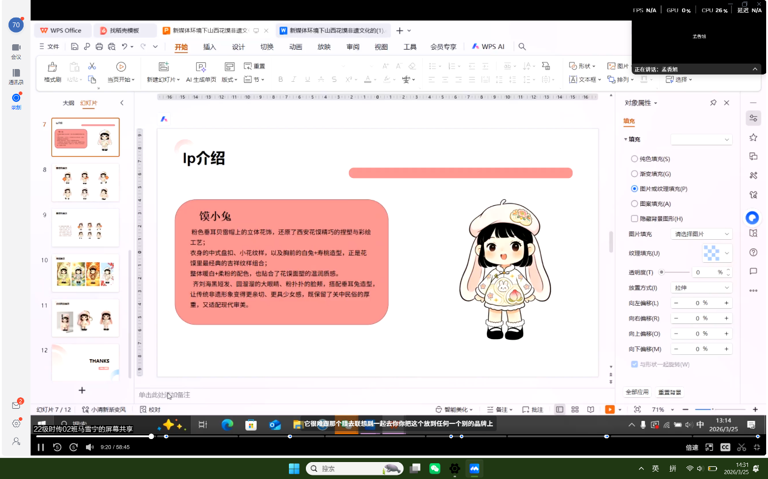This screenshot has height=479, width=768.
Task: Start slideshow from current slide icon
Action: coord(121,67)
